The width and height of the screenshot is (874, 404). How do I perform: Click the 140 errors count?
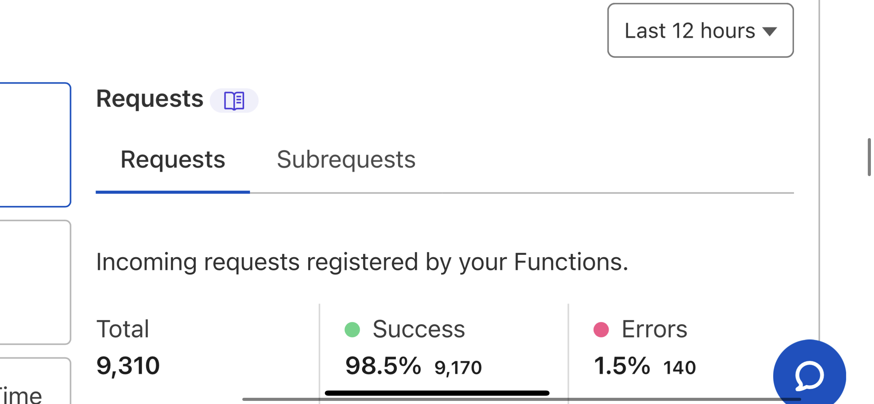coord(679,367)
